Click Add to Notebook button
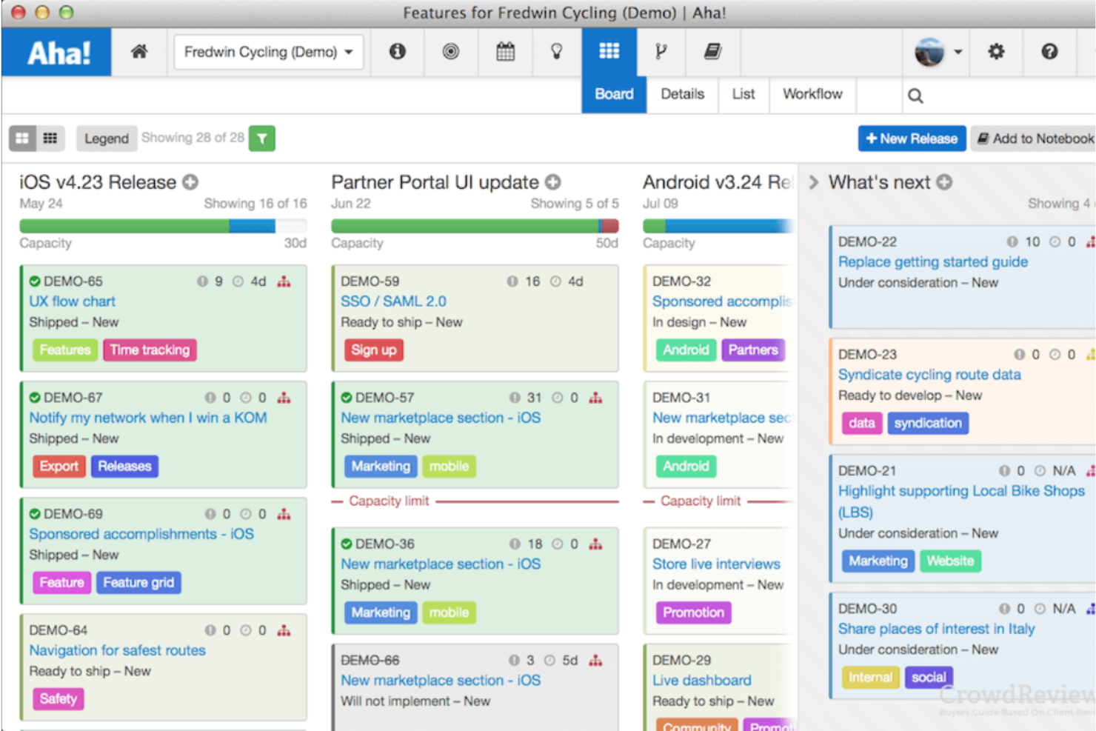The width and height of the screenshot is (1096, 731). (x=1035, y=138)
